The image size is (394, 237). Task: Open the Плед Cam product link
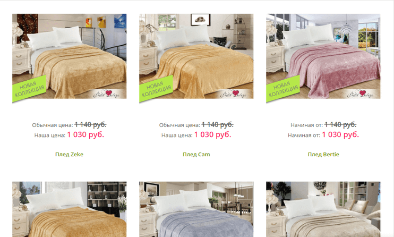[x=196, y=155]
